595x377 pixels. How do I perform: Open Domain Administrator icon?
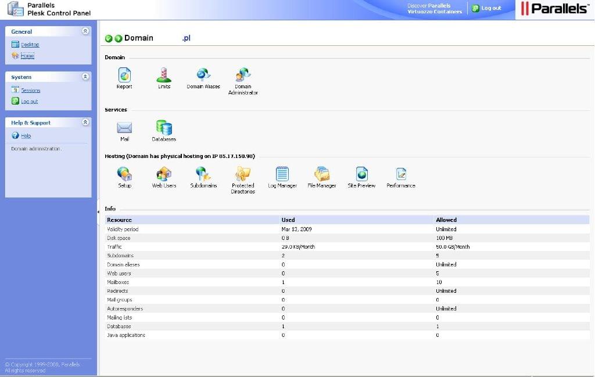click(x=243, y=75)
